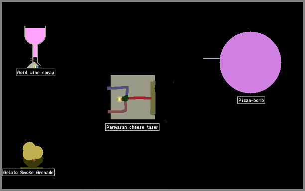Click the yellow gelato scoop

pos(32,151)
